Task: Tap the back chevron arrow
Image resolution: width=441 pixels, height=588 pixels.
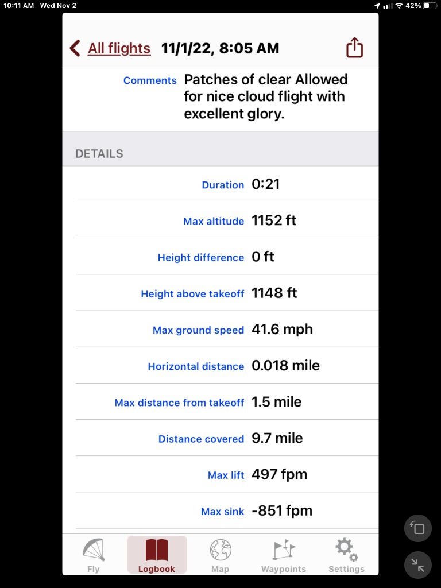Action: tap(75, 48)
